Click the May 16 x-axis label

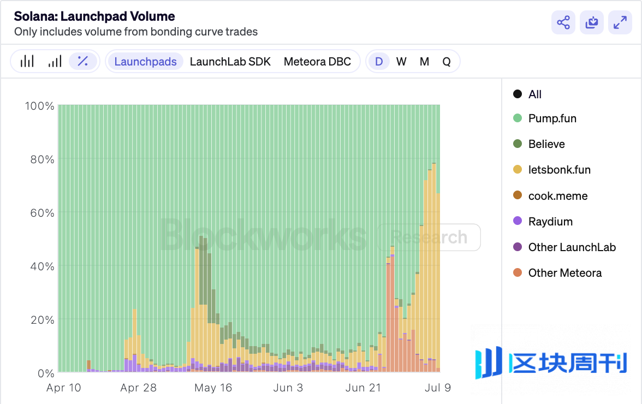[213, 388]
